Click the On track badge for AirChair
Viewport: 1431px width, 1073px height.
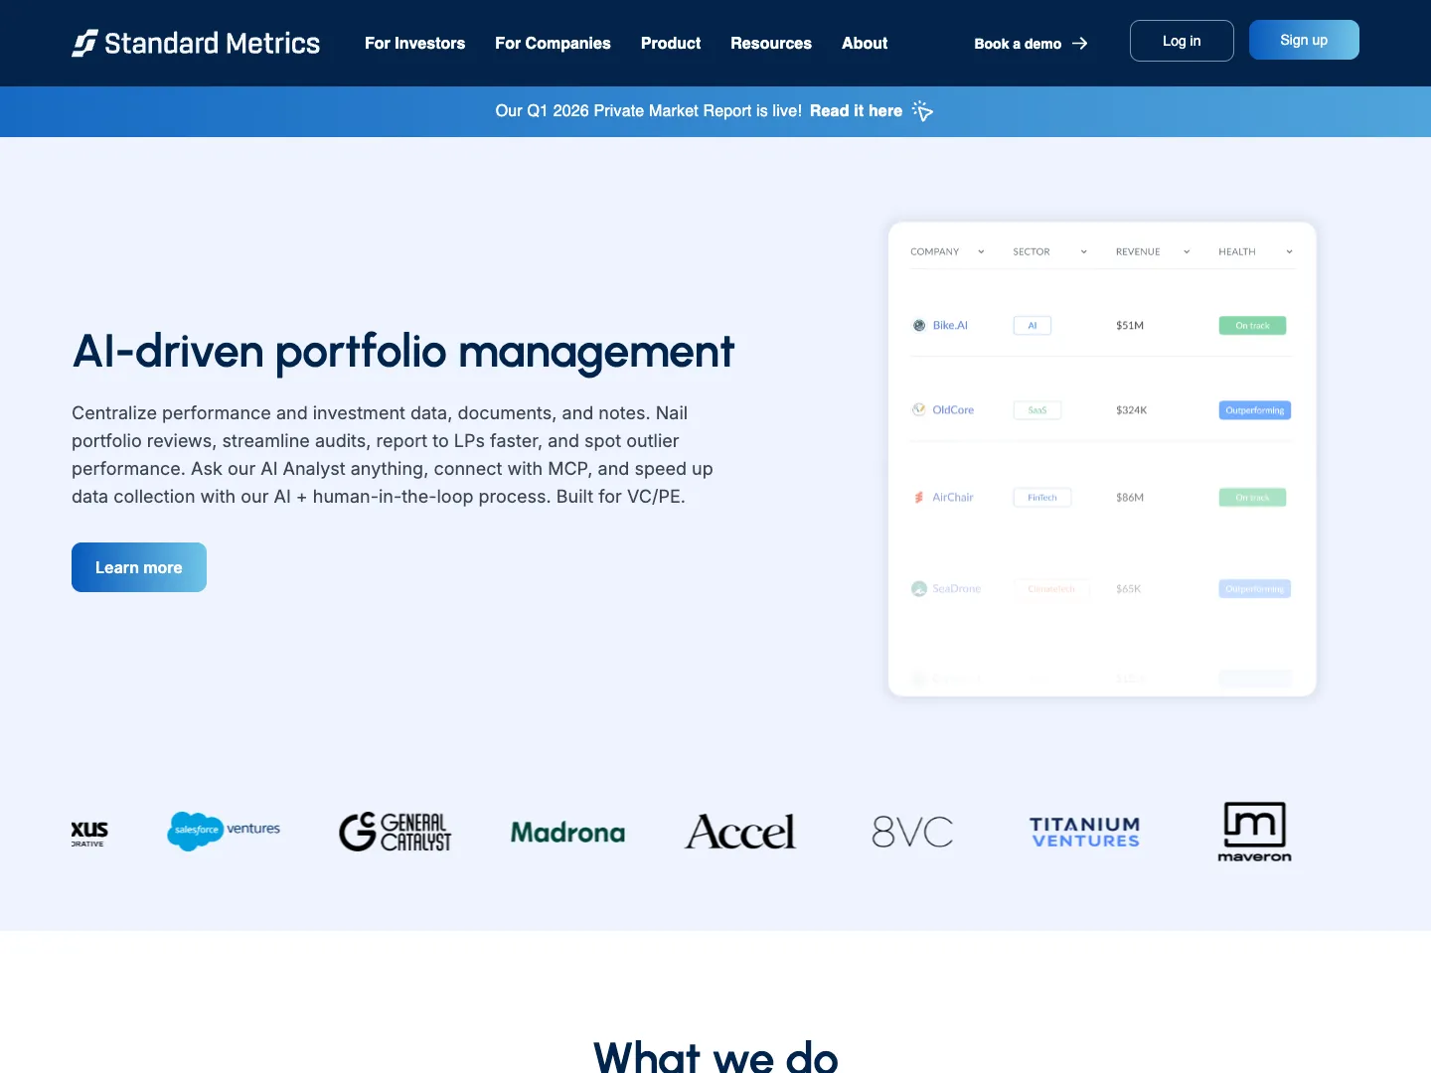1252,498
